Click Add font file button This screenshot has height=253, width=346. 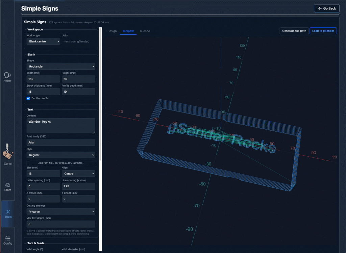[61, 163]
